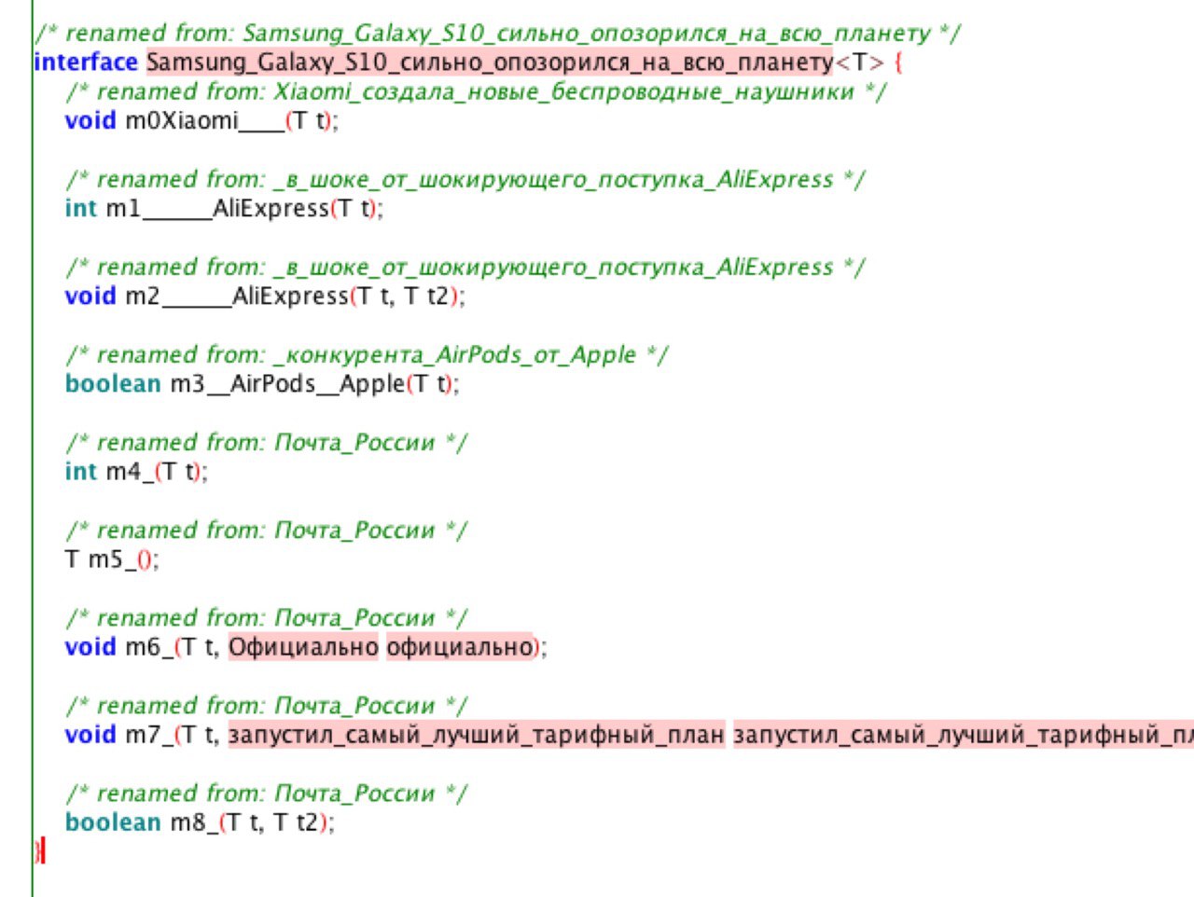Select the method name m0Xiaomi____

[204, 121]
